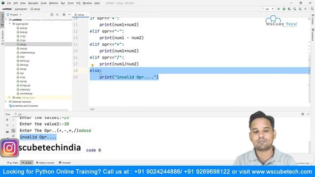
Task: Run cal with coverage icon
Action: (x=289, y=9)
